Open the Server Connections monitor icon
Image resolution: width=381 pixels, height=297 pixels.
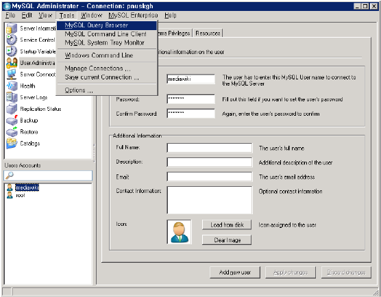pos(12,74)
